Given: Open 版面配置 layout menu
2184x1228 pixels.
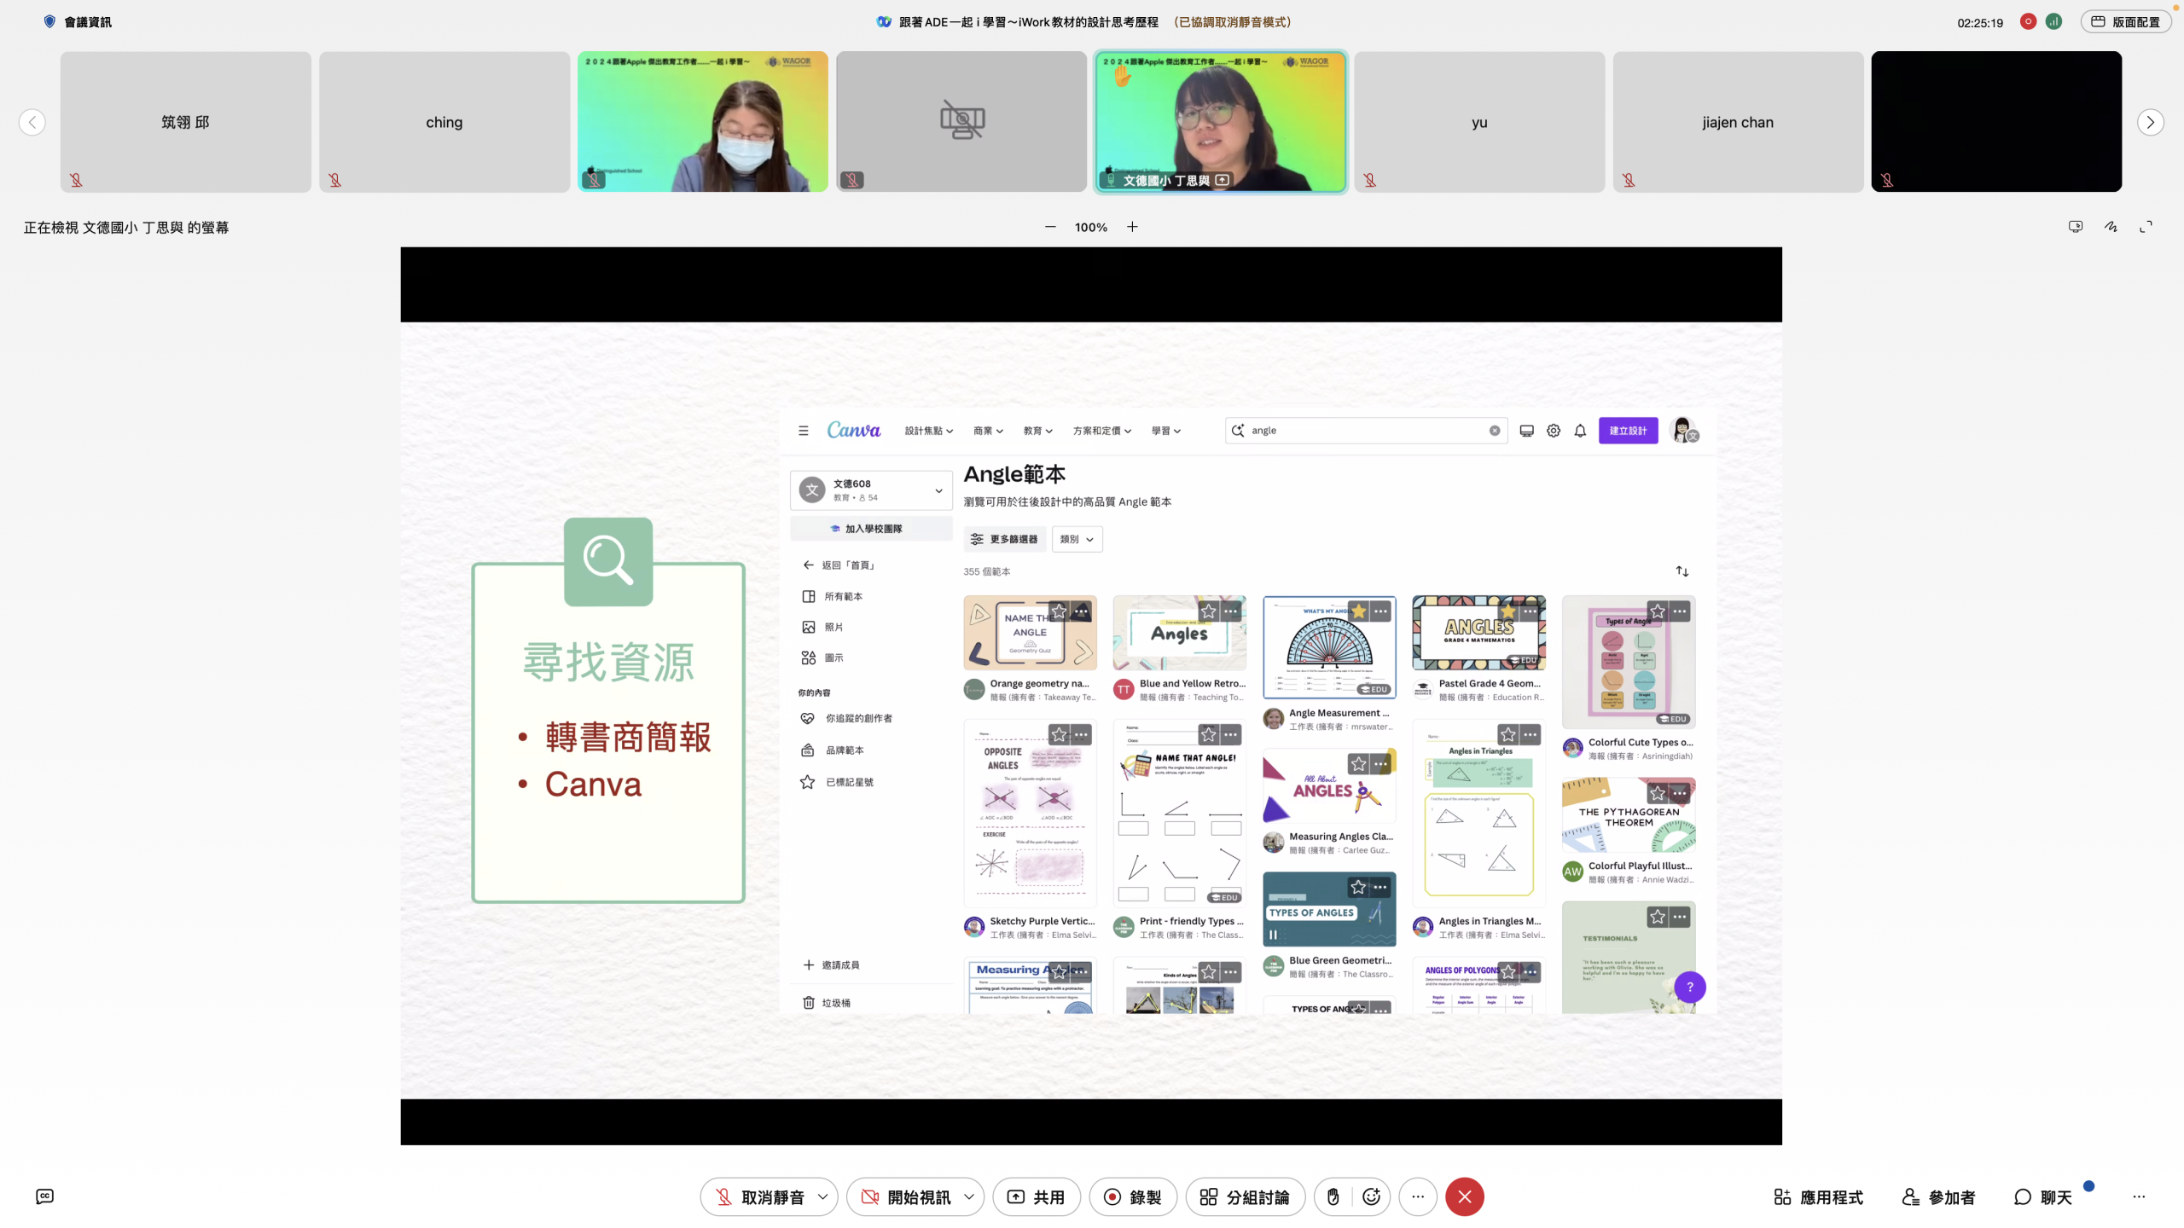Looking at the screenshot, I should click(x=2125, y=22).
